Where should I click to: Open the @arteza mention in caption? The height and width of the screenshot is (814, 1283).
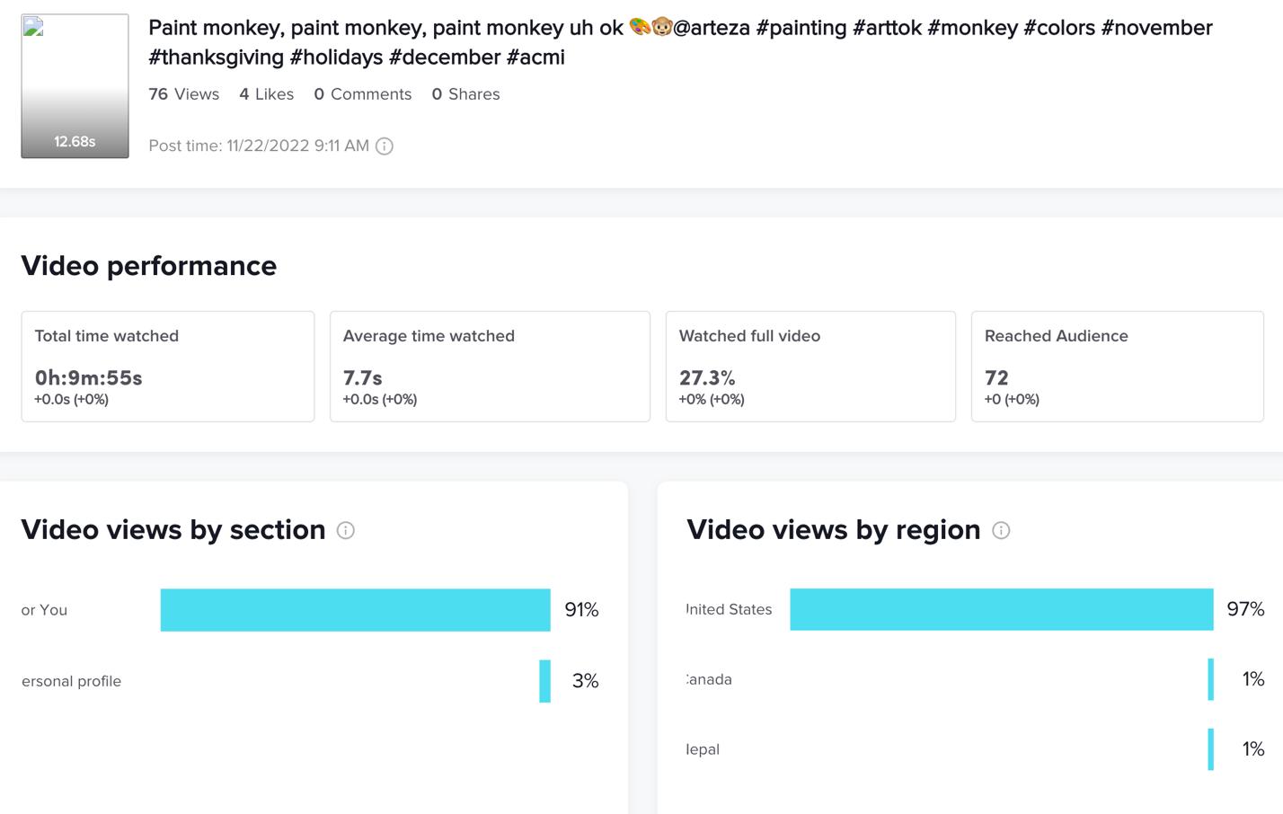(711, 28)
